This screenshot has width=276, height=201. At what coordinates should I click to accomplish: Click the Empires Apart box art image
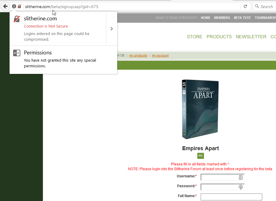200,109
